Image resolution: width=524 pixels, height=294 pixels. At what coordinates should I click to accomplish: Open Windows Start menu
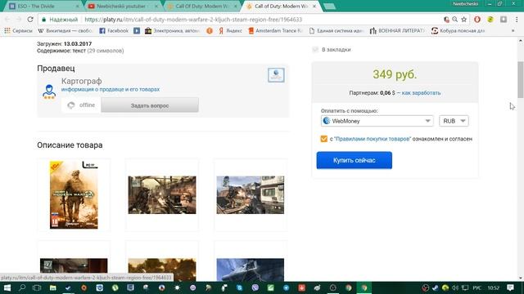coord(7,287)
